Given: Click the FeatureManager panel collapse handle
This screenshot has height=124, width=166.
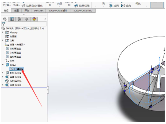Looking at the screenshot, I should 48,90.
